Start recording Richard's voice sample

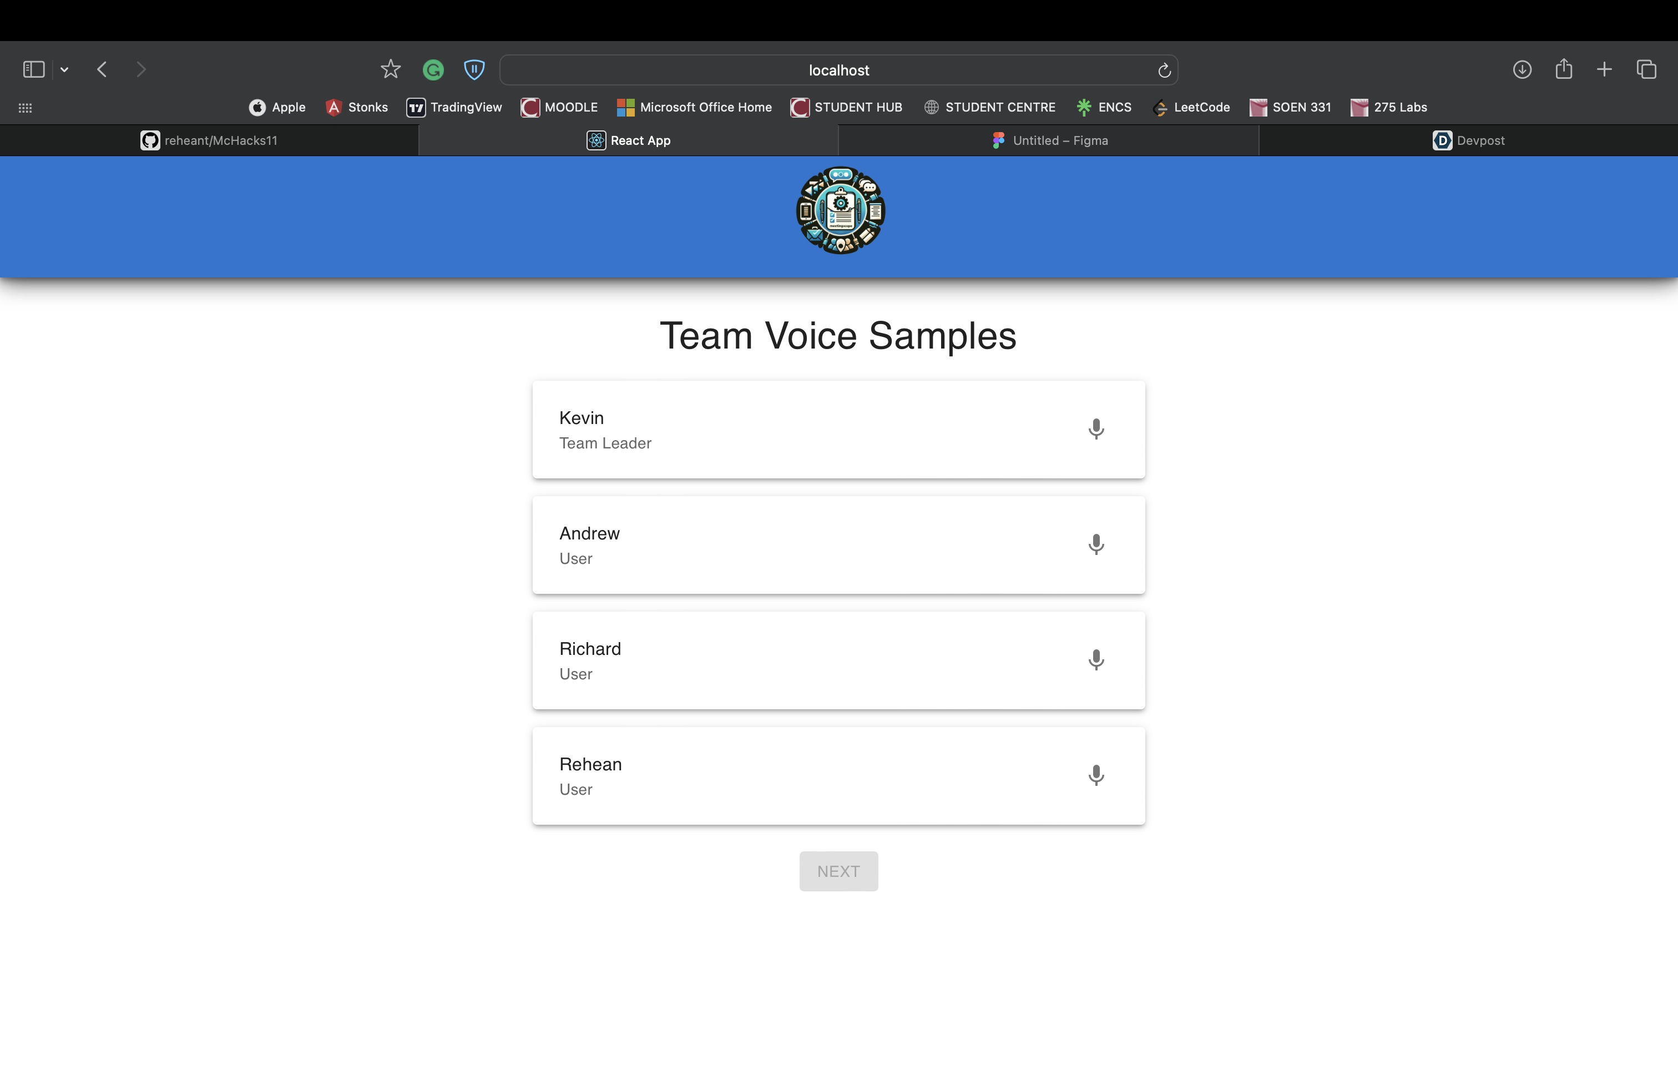click(x=1095, y=660)
